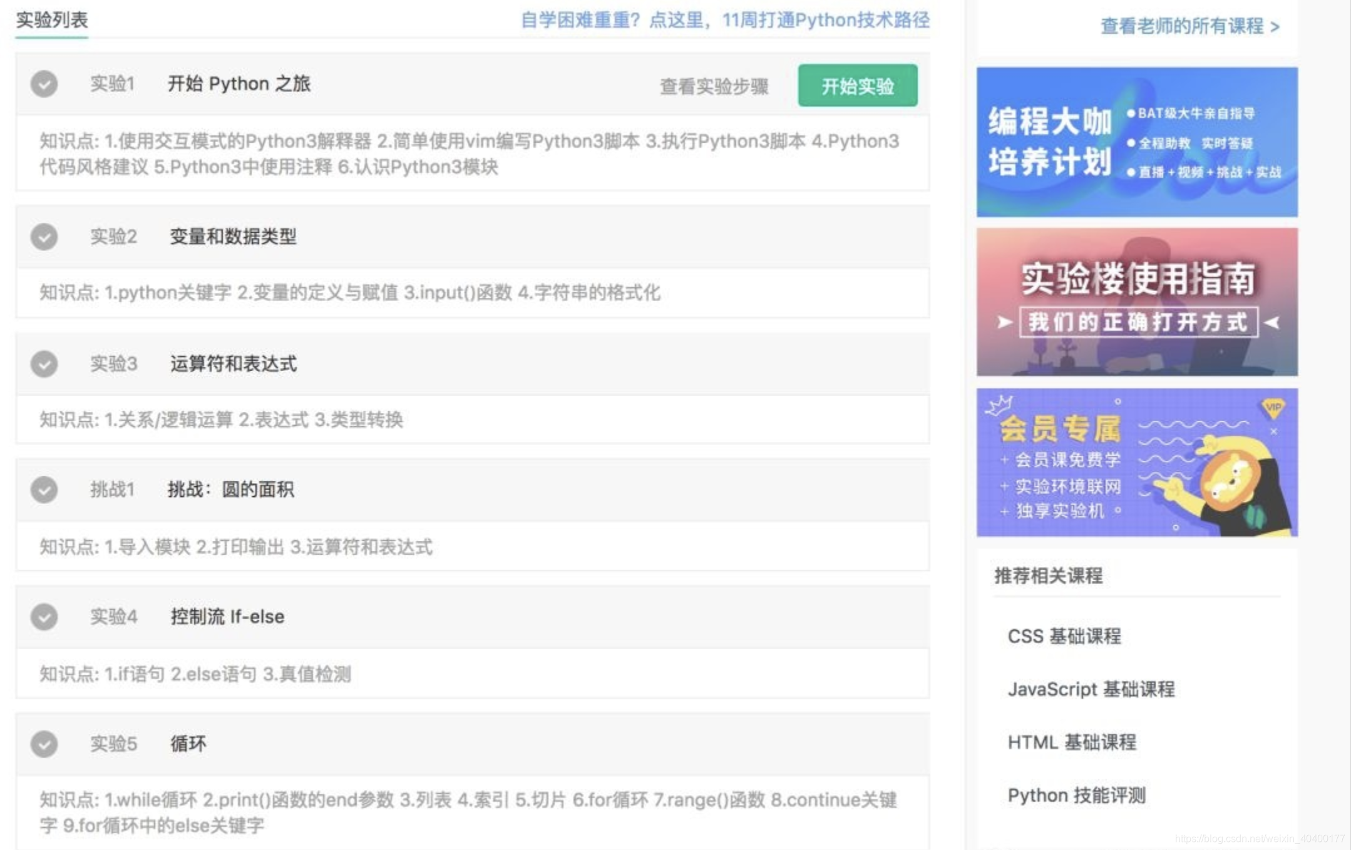Select the JavaScript 基础课程 course
Viewport: 1351px width, 850px height.
pyautogui.click(x=1091, y=689)
